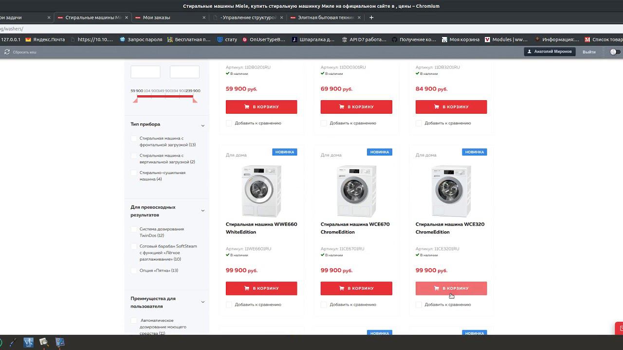Check compare box under article 11DB3201RU
The height and width of the screenshot is (350, 623).
pyautogui.click(x=419, y=123)
